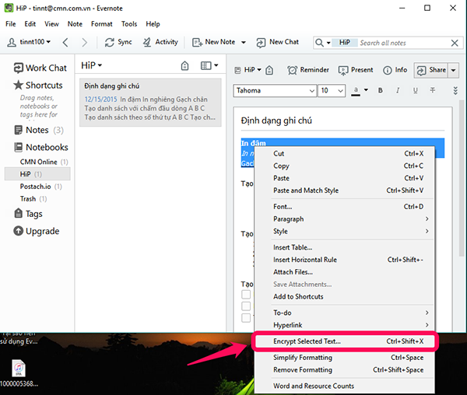The image size is (467, 395).
Task: Share the note
Action: [x=431, y=70]
